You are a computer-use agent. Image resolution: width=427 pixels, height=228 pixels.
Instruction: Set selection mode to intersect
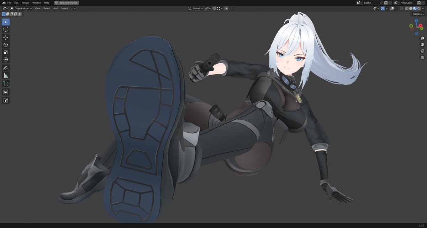(x=20, y=14)
